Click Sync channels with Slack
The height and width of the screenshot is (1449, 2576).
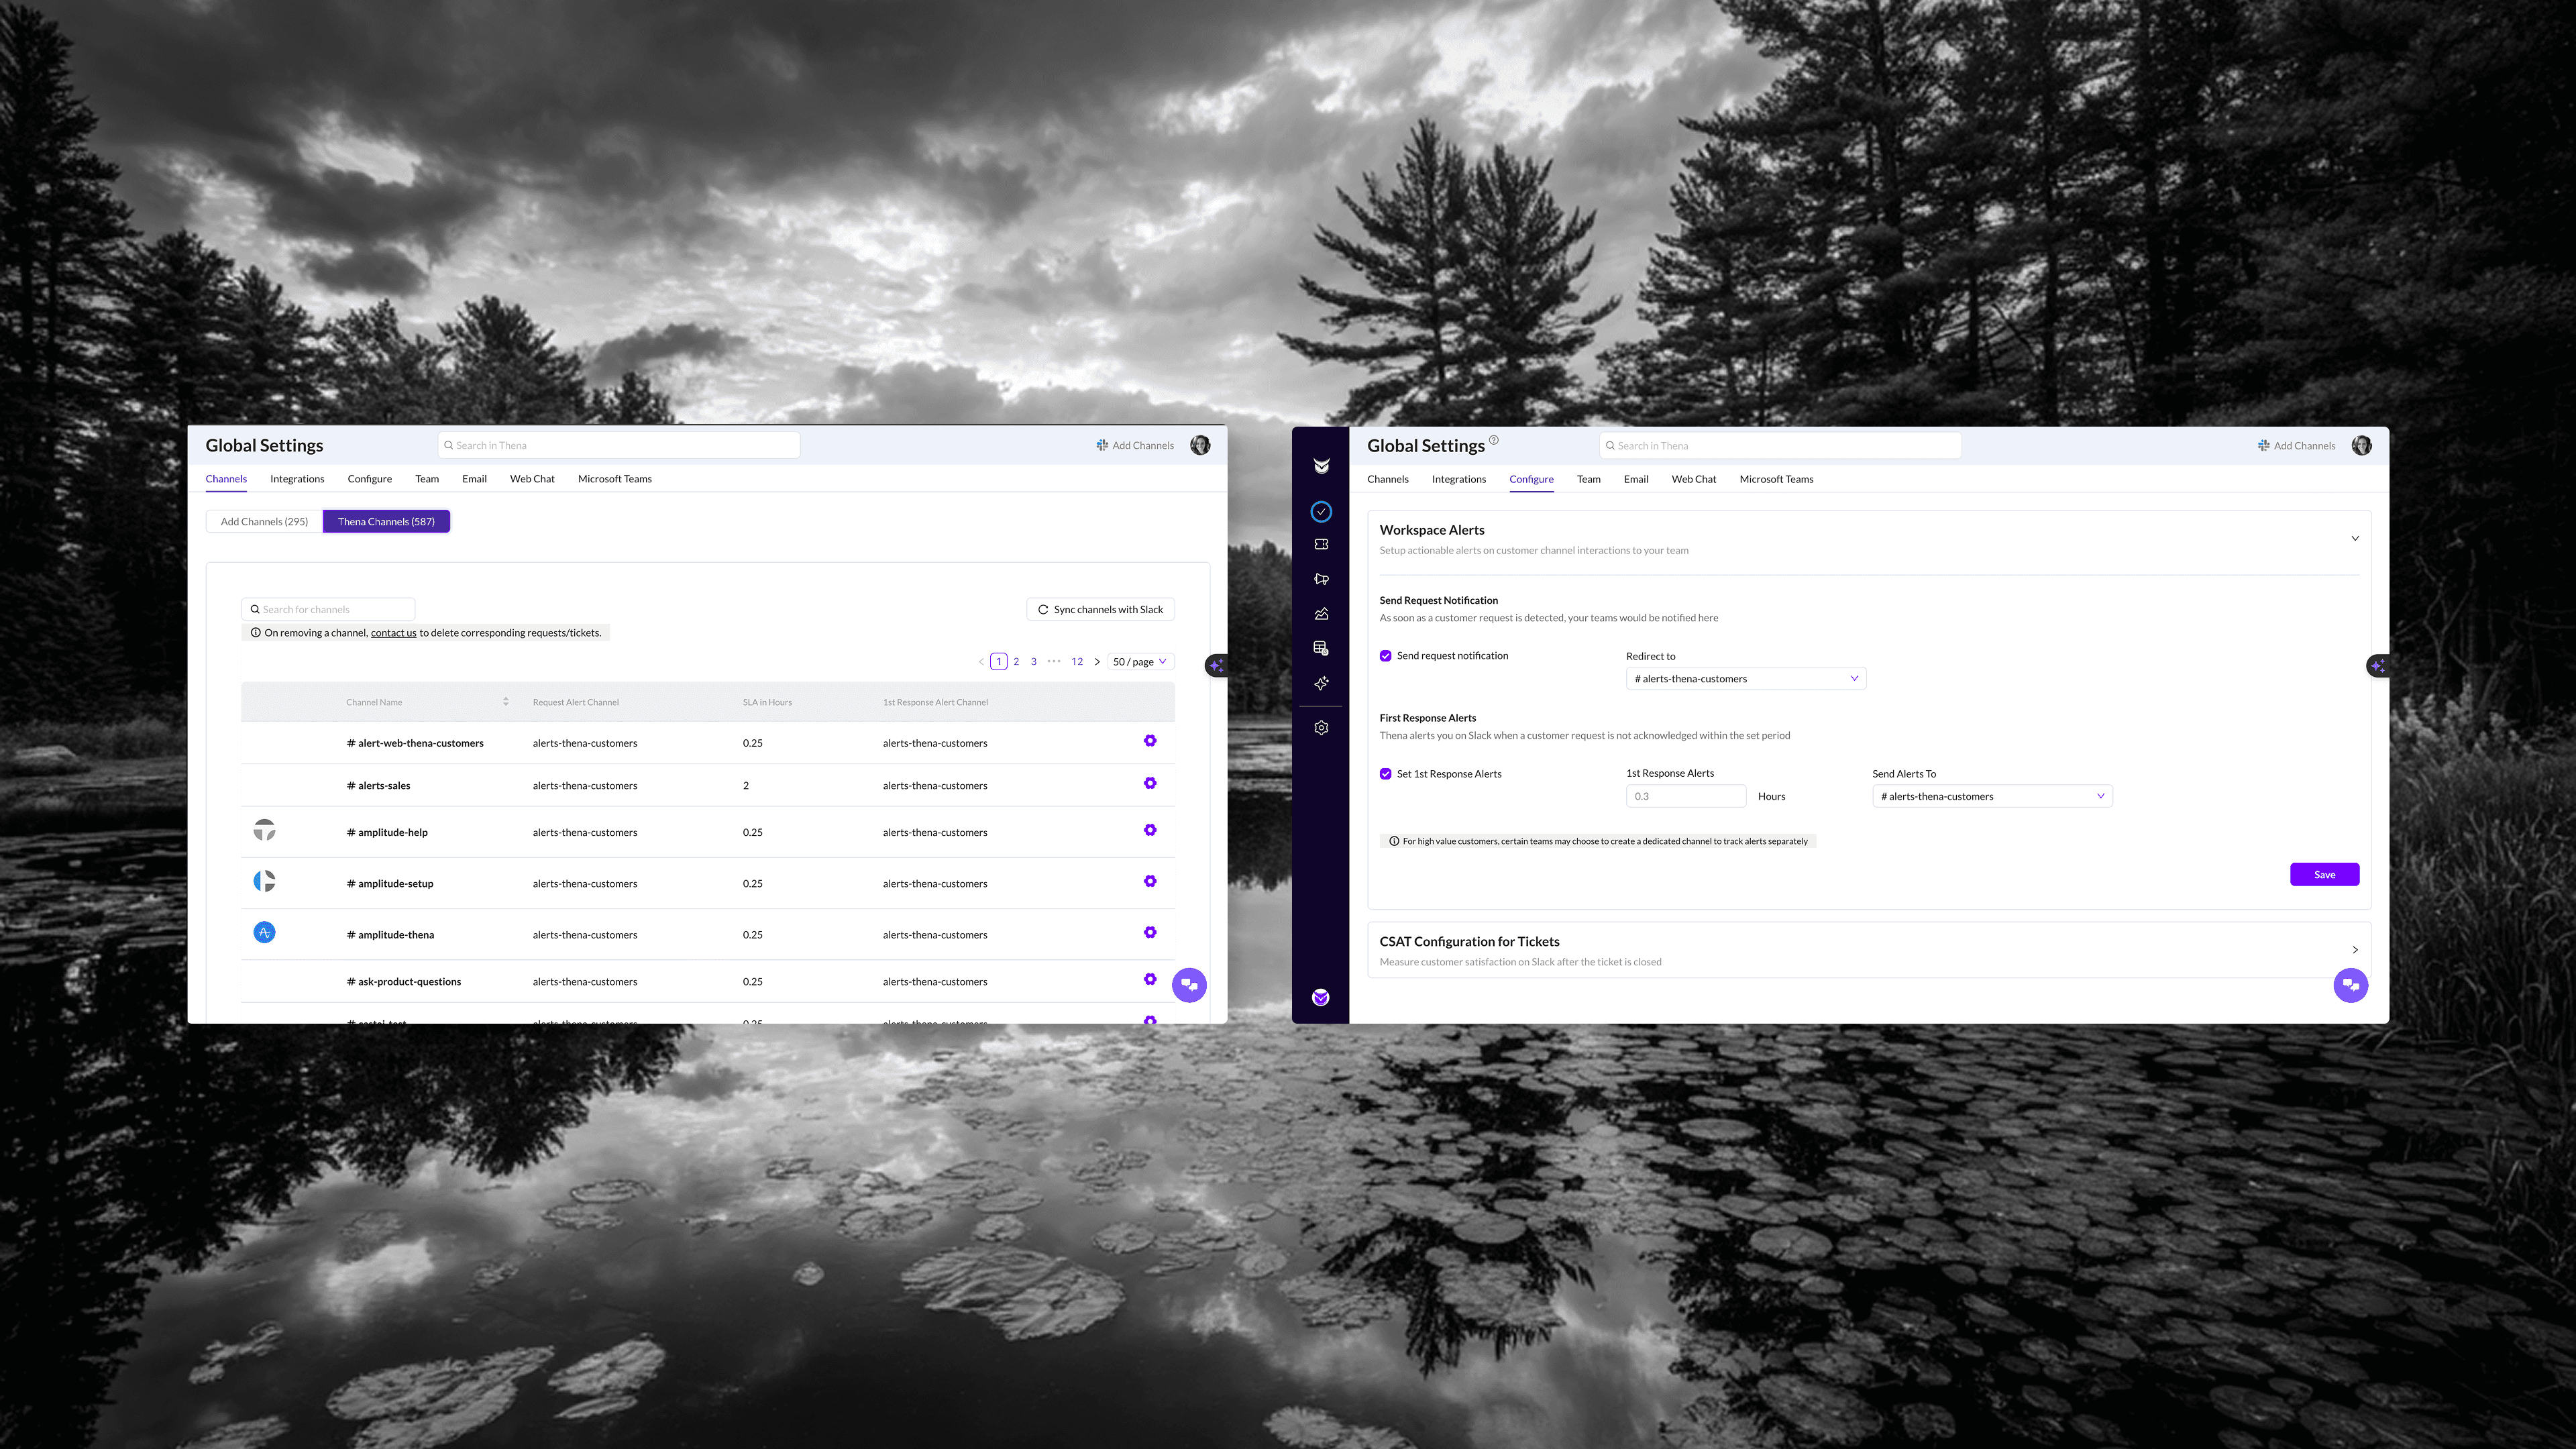[x=1100, y=610]
